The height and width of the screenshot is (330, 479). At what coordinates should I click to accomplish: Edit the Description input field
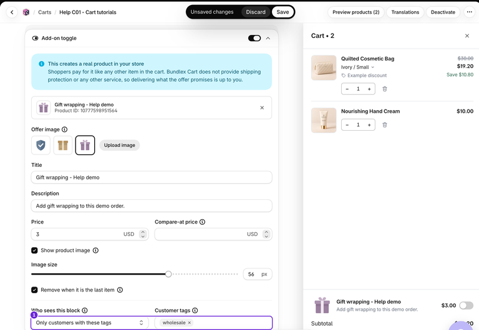click(x=152, y=206)
